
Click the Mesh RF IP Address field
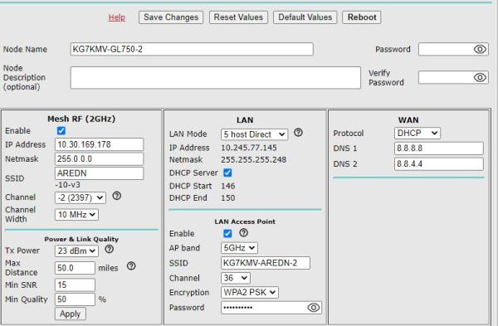pos(99,144)
